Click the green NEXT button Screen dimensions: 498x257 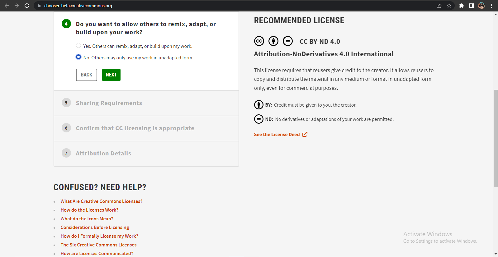click(111, 75)
